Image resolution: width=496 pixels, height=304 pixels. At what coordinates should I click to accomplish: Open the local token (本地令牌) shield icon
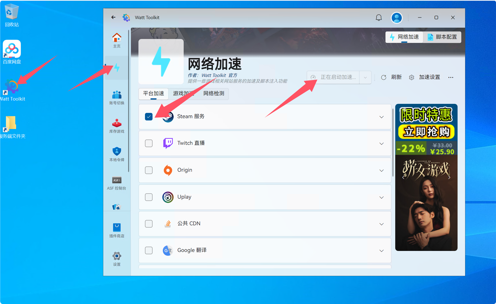117,154
